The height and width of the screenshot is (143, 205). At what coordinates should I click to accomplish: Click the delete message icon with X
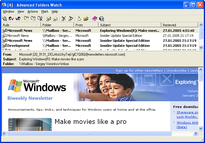40,19
